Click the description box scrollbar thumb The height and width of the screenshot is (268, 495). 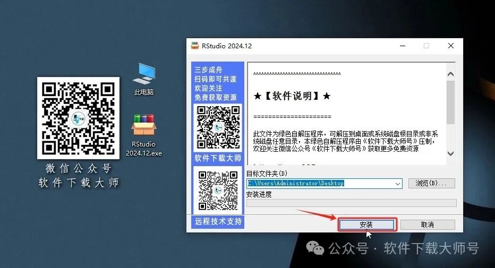point(451,102)
